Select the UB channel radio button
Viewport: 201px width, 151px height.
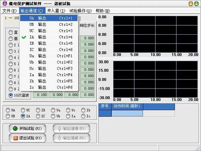click(x=8, y=116)
